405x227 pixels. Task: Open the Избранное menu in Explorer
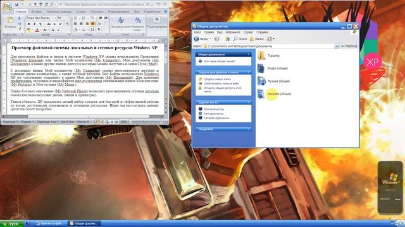pyautogui.click(x=233, y=32)
